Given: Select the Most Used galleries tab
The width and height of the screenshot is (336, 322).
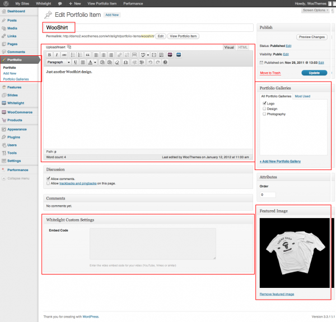Looking at the screenshot, I should click(x=302, y=96).
